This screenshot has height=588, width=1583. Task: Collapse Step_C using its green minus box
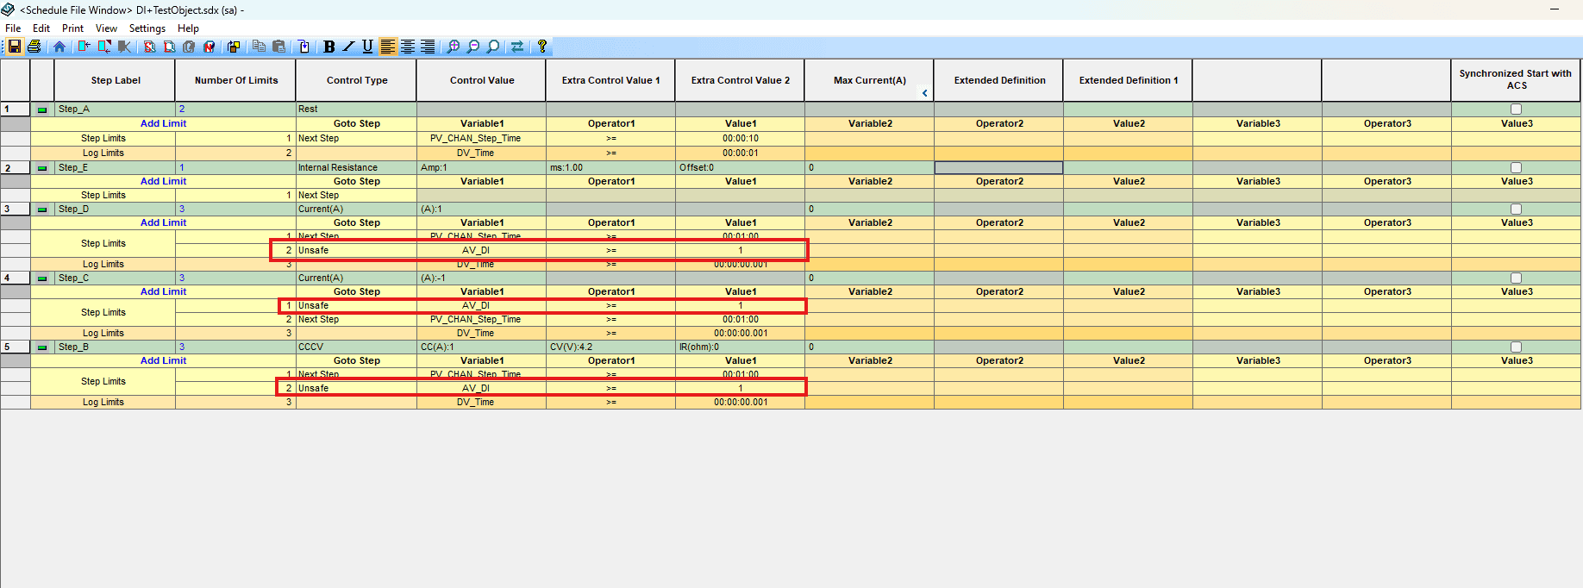tap(42, 278)
